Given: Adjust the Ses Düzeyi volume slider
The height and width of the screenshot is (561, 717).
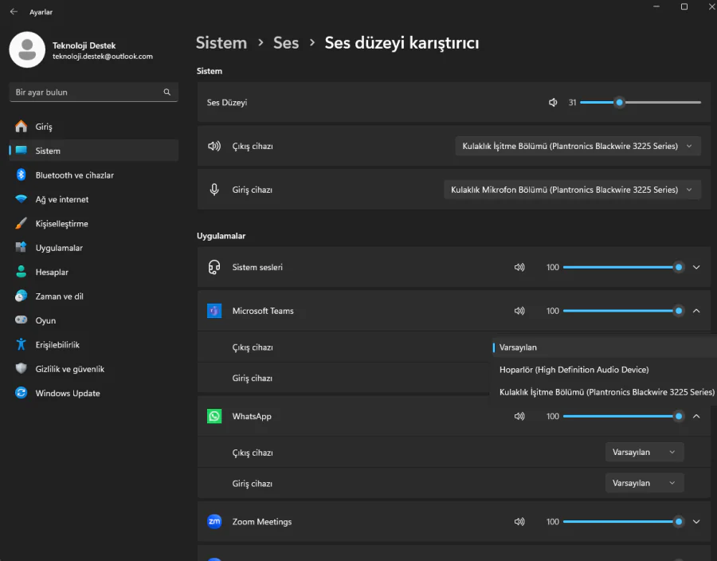Looking at the screenshot, I should 619,103.
